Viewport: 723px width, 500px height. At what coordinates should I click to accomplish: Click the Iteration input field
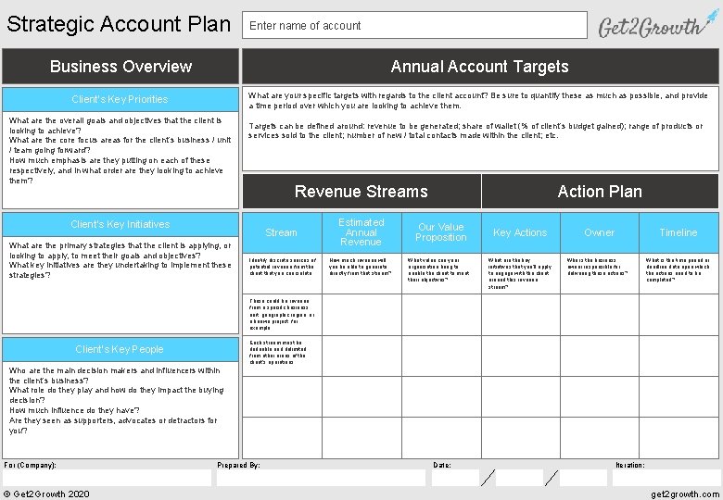666,478
